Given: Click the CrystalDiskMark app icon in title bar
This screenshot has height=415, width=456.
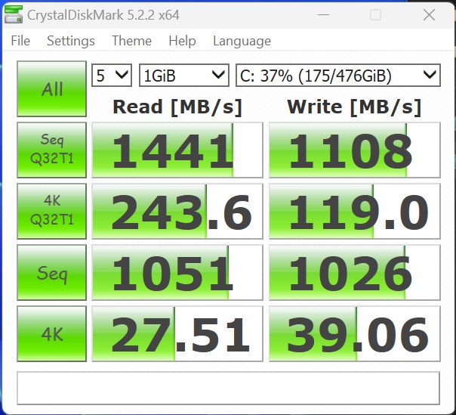Looking at the screenshot, I should [14, 14].
